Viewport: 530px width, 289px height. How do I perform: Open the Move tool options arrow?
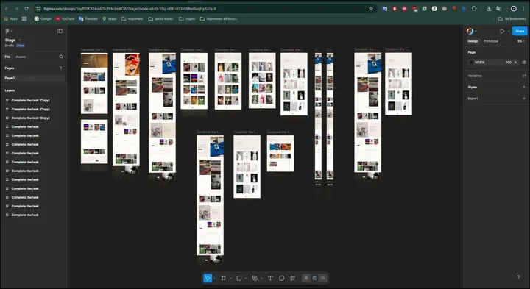click(x=215, y=279)
